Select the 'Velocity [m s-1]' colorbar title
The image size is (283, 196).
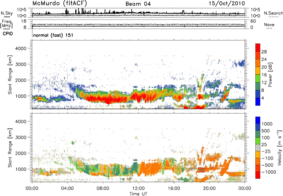click(x=279, y=148)
